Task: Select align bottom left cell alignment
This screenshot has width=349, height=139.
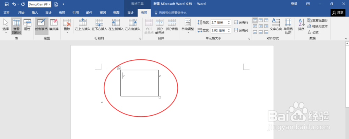Action: 255,32
